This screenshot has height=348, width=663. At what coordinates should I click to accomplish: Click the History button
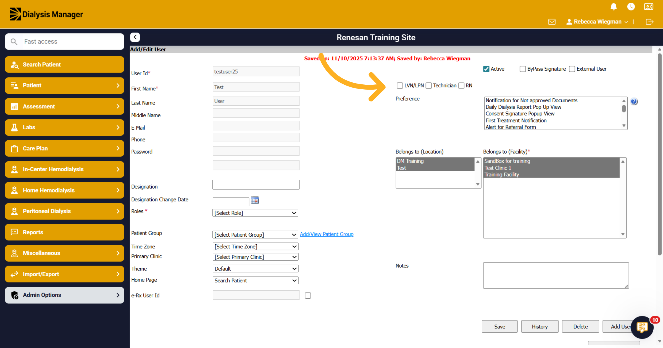540,327
